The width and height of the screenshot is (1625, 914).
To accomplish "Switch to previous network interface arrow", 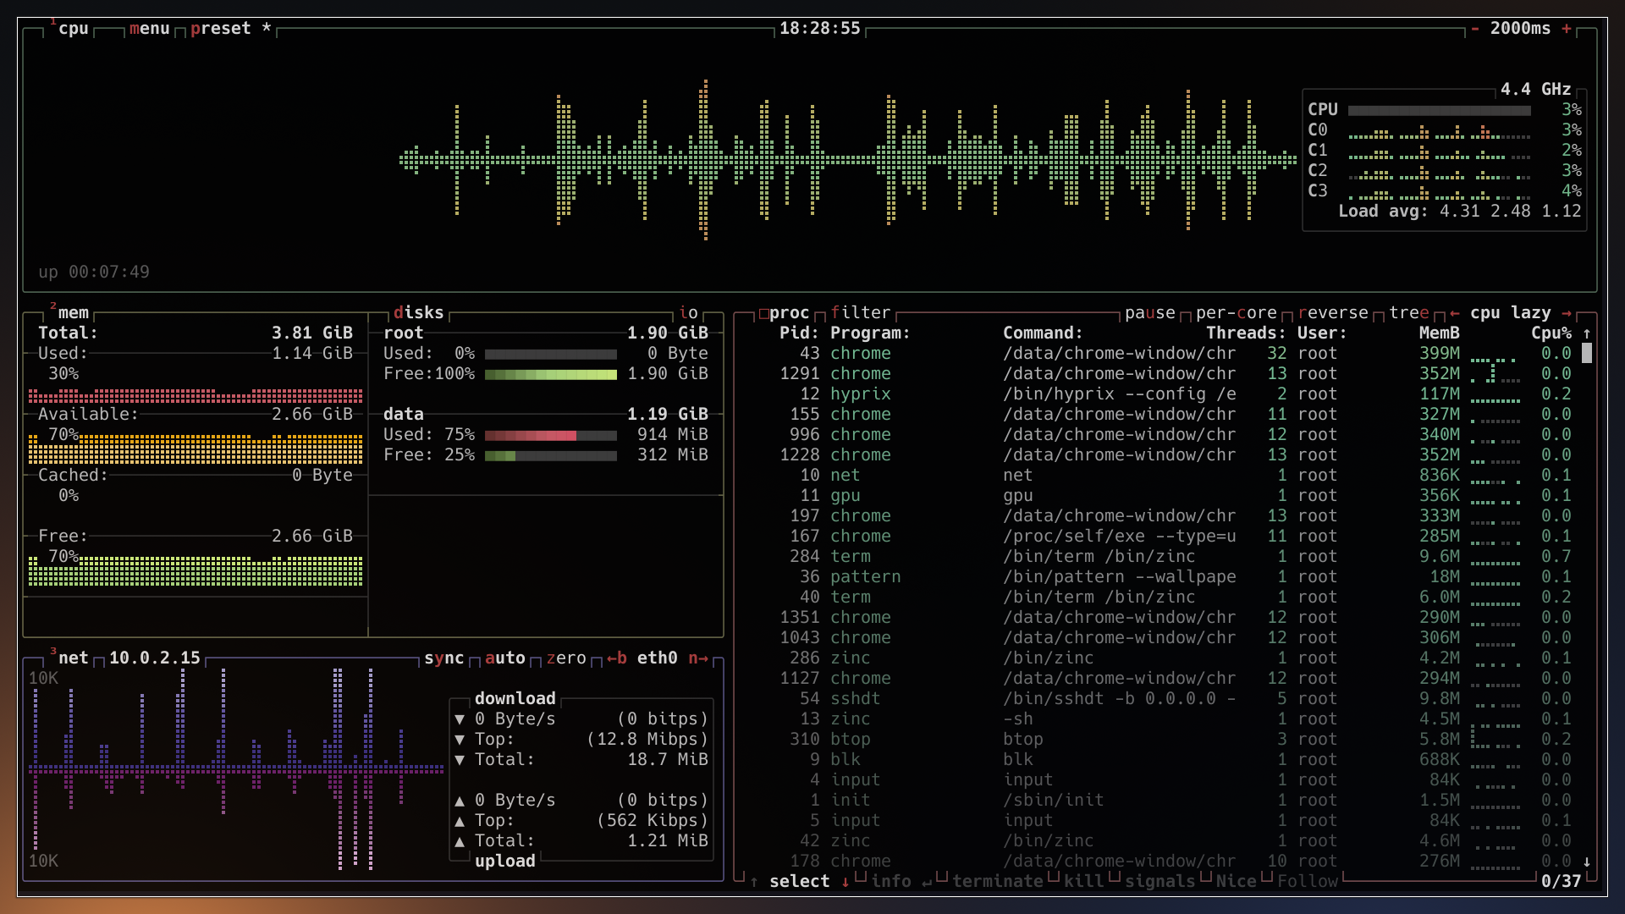I will point(616,658).
